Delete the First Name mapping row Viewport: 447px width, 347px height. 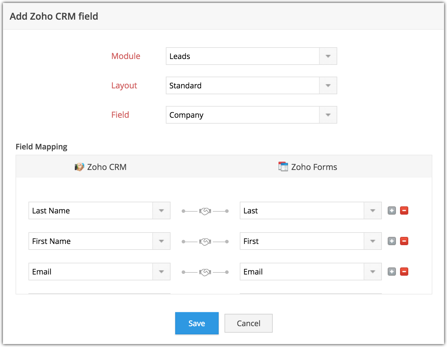click(x=404, y=241)
